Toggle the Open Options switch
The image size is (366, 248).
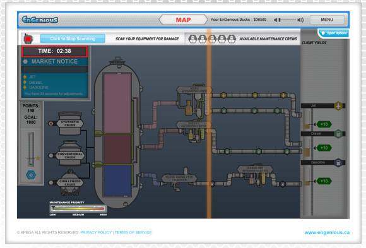(323, 33)
